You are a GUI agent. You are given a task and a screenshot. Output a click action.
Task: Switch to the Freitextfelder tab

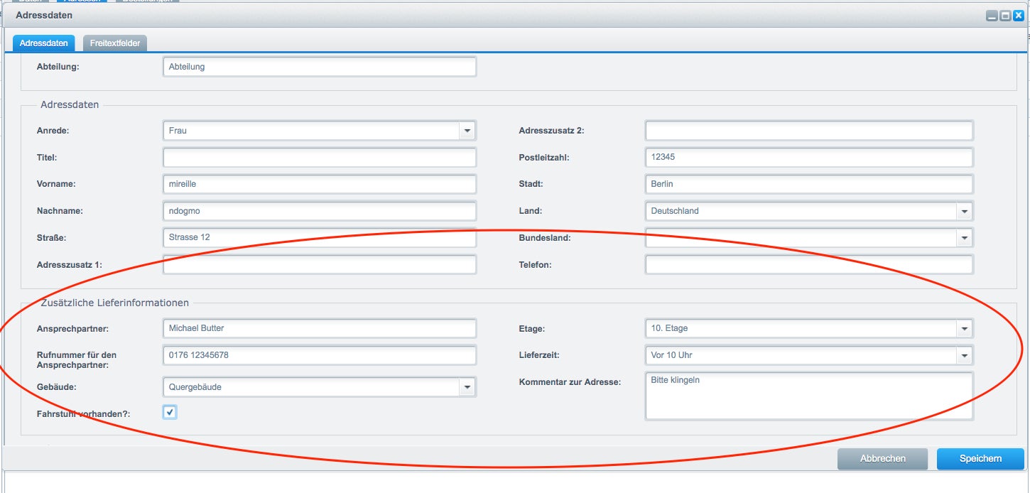115,43
